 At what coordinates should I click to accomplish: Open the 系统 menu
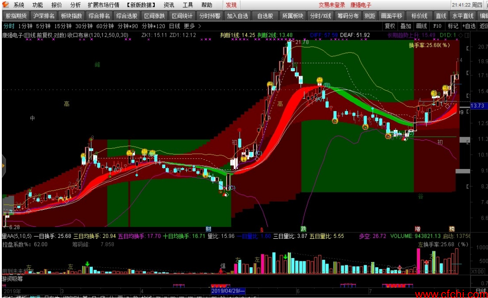(x=19, y=5)
